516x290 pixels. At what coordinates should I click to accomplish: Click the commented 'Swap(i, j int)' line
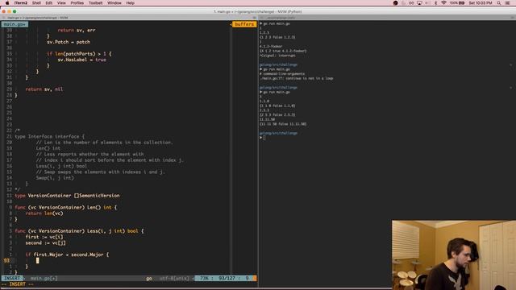[x=55, y=178]
